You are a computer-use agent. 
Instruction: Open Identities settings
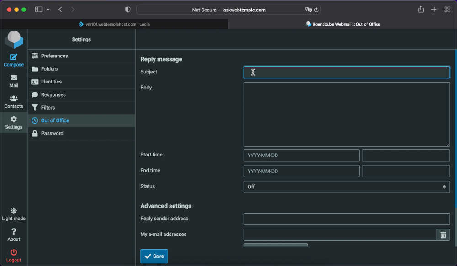click(82, 82)
